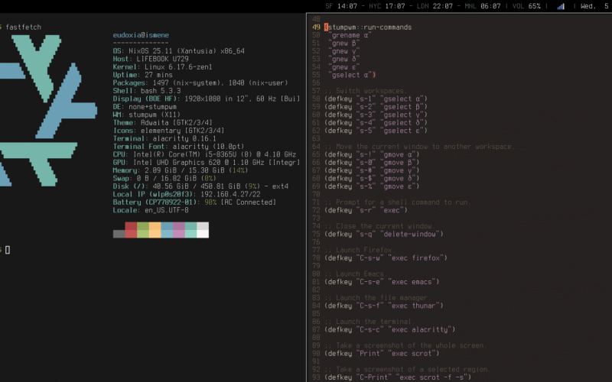This screenshot has height=382, width=612.
Task: Click the MNL 06:07 clock in status bar
Action: coord(483,6)
